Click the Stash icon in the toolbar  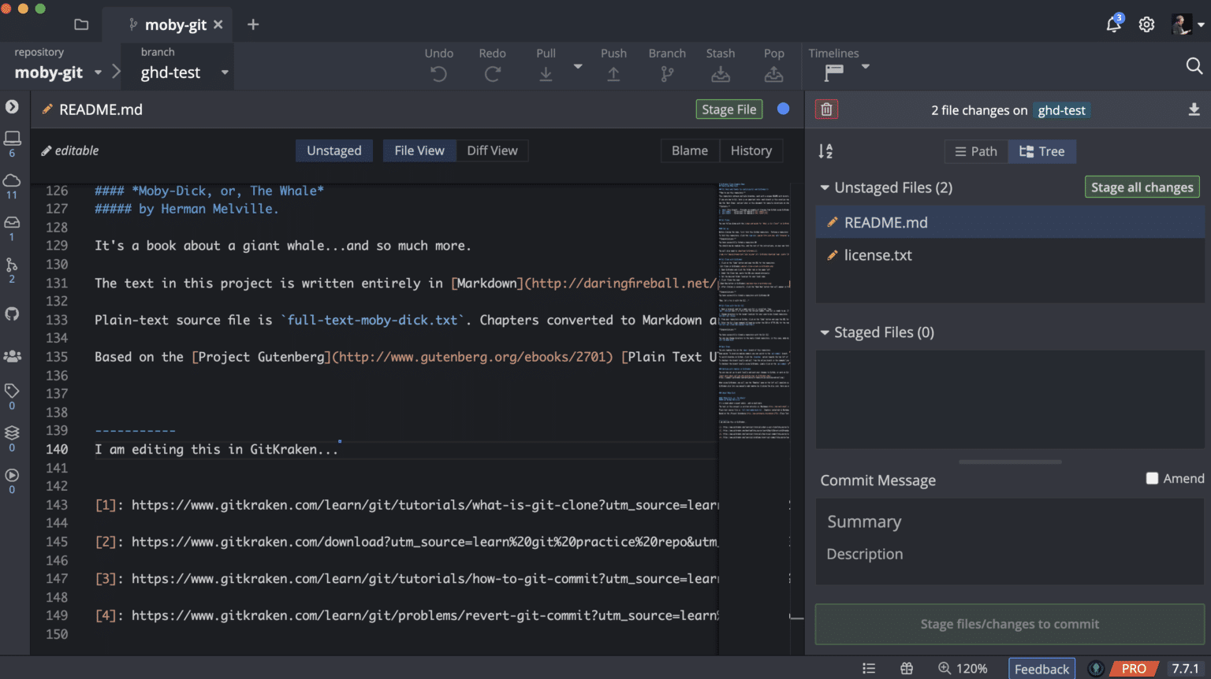[720, 72]
